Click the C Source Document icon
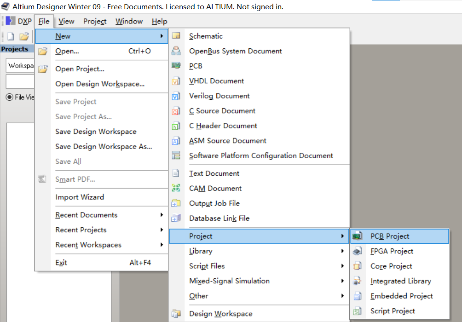Image resolution: width=462 pixels, height=322 pixels. (176, 111)
